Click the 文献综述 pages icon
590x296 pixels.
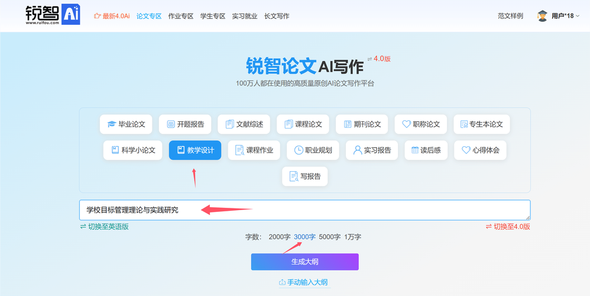pyautogui.click(x=229, y=124)
